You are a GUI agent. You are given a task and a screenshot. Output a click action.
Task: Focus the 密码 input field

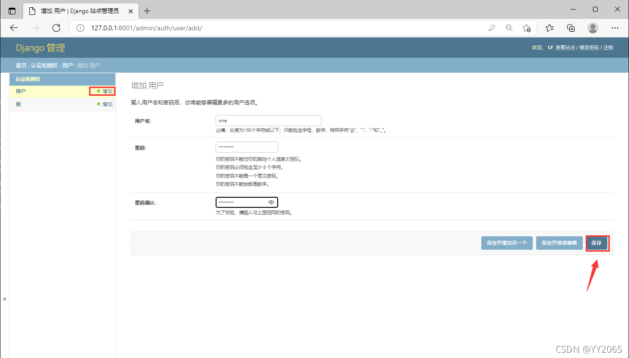[247, 147]
